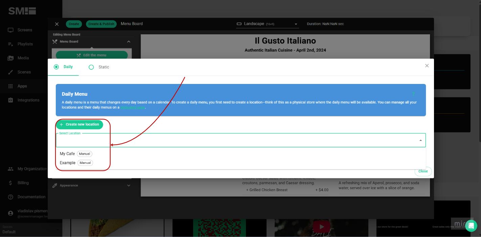Viewport: 481px width, 237px height.
Task: Click the Manual tag next to My Cafe
Action: (85, 154)
